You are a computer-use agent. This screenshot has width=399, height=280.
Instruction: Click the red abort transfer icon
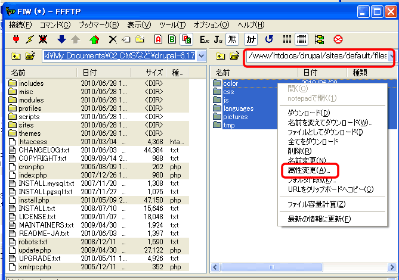(x=338, y=40)
